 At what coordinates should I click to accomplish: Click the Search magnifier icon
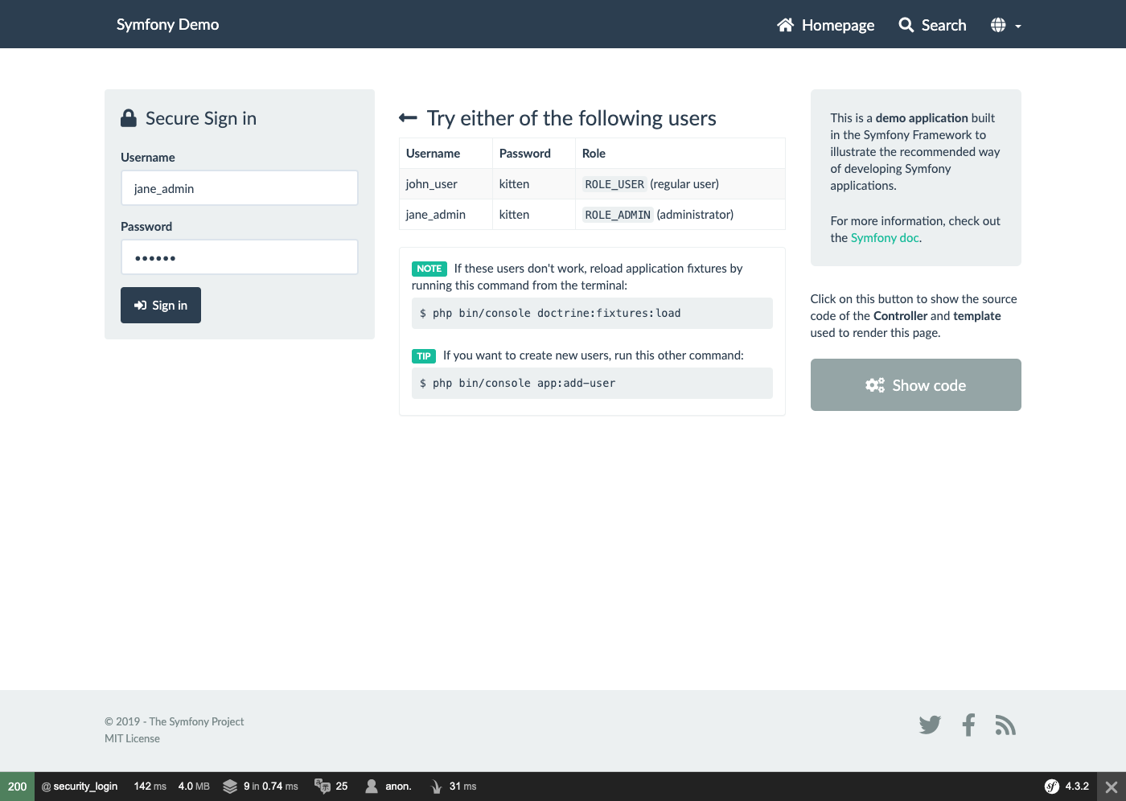coord(906,25)
